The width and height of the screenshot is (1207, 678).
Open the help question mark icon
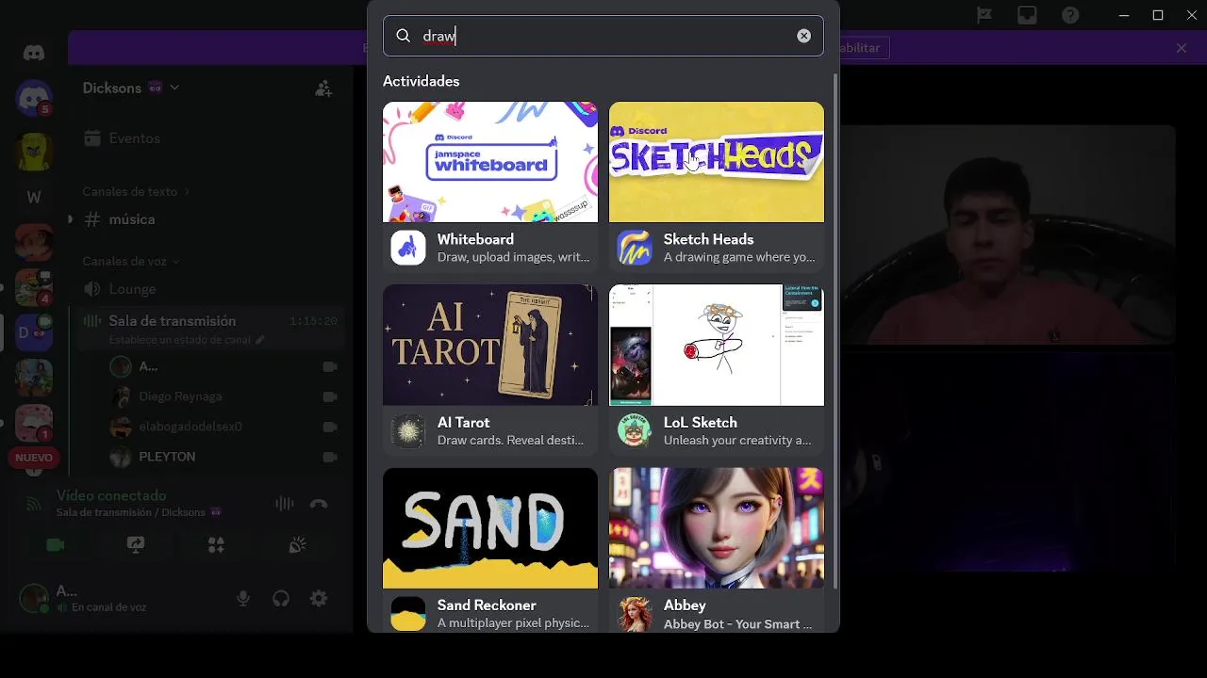click(x=1070, y=15)
